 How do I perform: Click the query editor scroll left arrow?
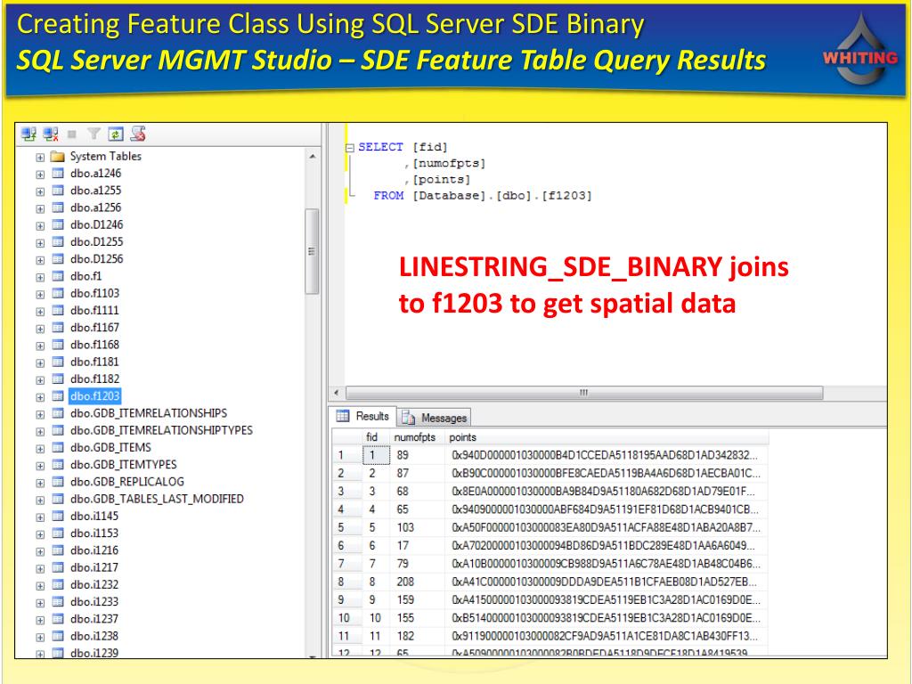[x=336, y=393]
